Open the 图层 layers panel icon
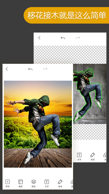The height and width of the screenshot is (194, 109). click(34, 182)
